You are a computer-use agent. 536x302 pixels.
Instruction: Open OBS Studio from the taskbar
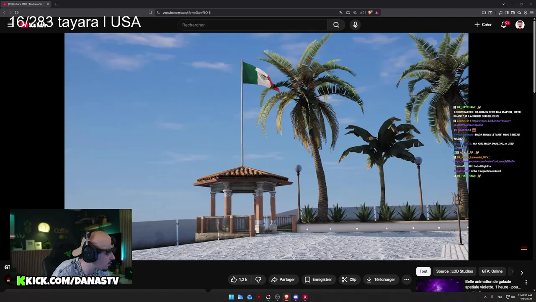click(x=277, y=297)
